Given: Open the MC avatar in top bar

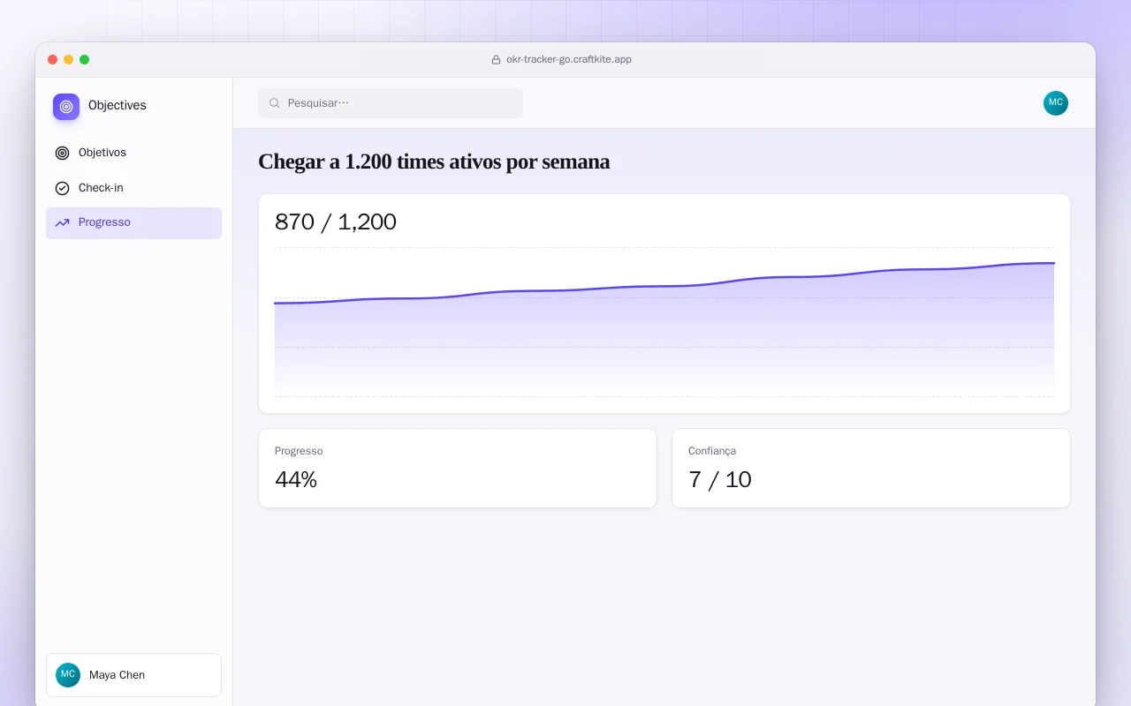Looking at the screenshot, I should (1056, 103).
